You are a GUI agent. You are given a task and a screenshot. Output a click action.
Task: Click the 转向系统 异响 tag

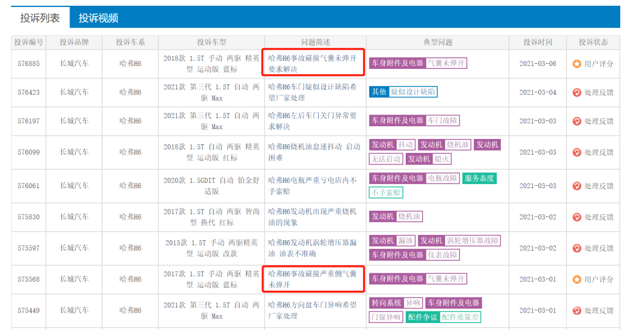396,303
